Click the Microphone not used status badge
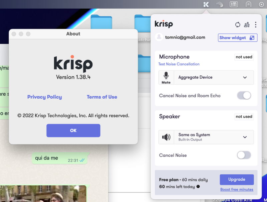Image resolution: width=267 pixels, height=202 pixels. [x=244, y=57]
